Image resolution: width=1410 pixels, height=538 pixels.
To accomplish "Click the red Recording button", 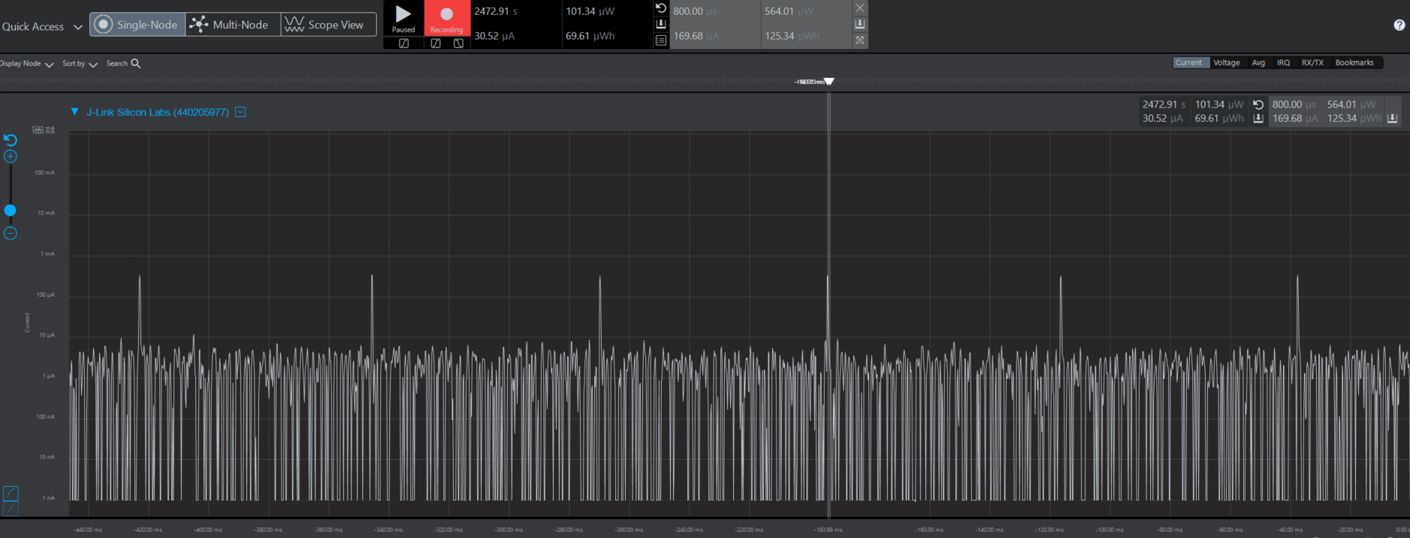I will tap(447, 19).
